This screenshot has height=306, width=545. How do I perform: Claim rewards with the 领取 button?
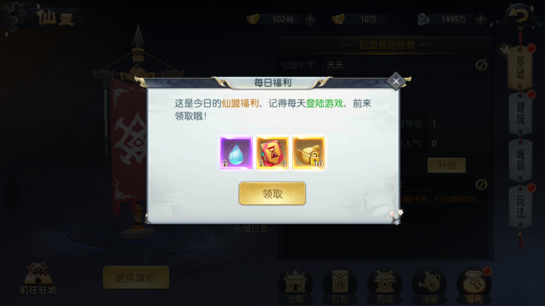pyautogui.click(x=272, y=194)
